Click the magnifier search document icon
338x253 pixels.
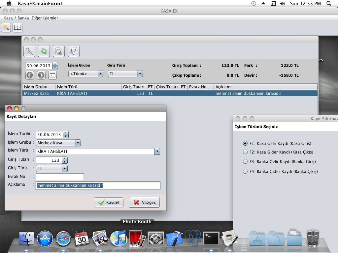59,51
